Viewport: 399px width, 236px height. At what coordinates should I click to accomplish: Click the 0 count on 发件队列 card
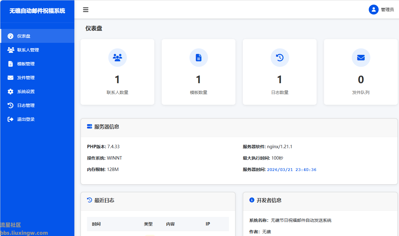tap(361, 79)
